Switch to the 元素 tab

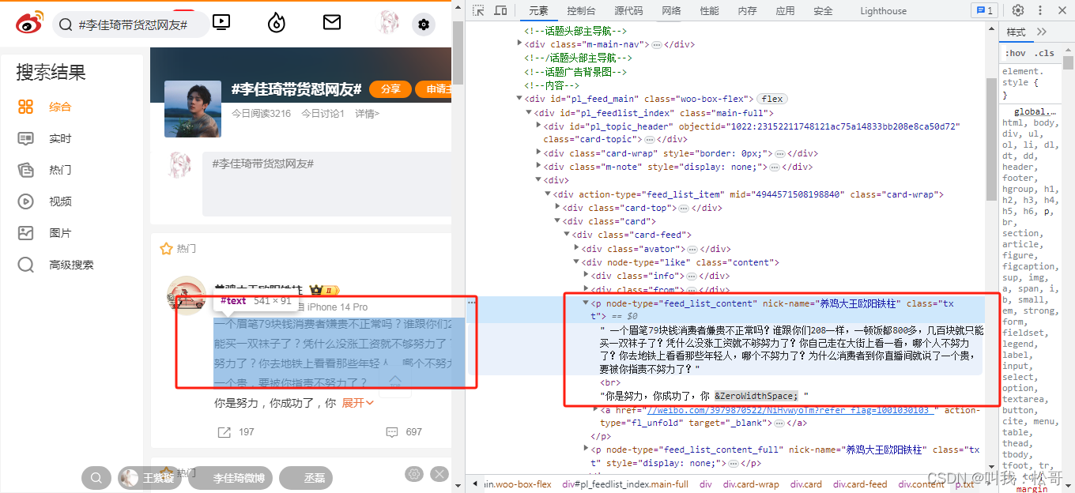[x=538, y=10]
